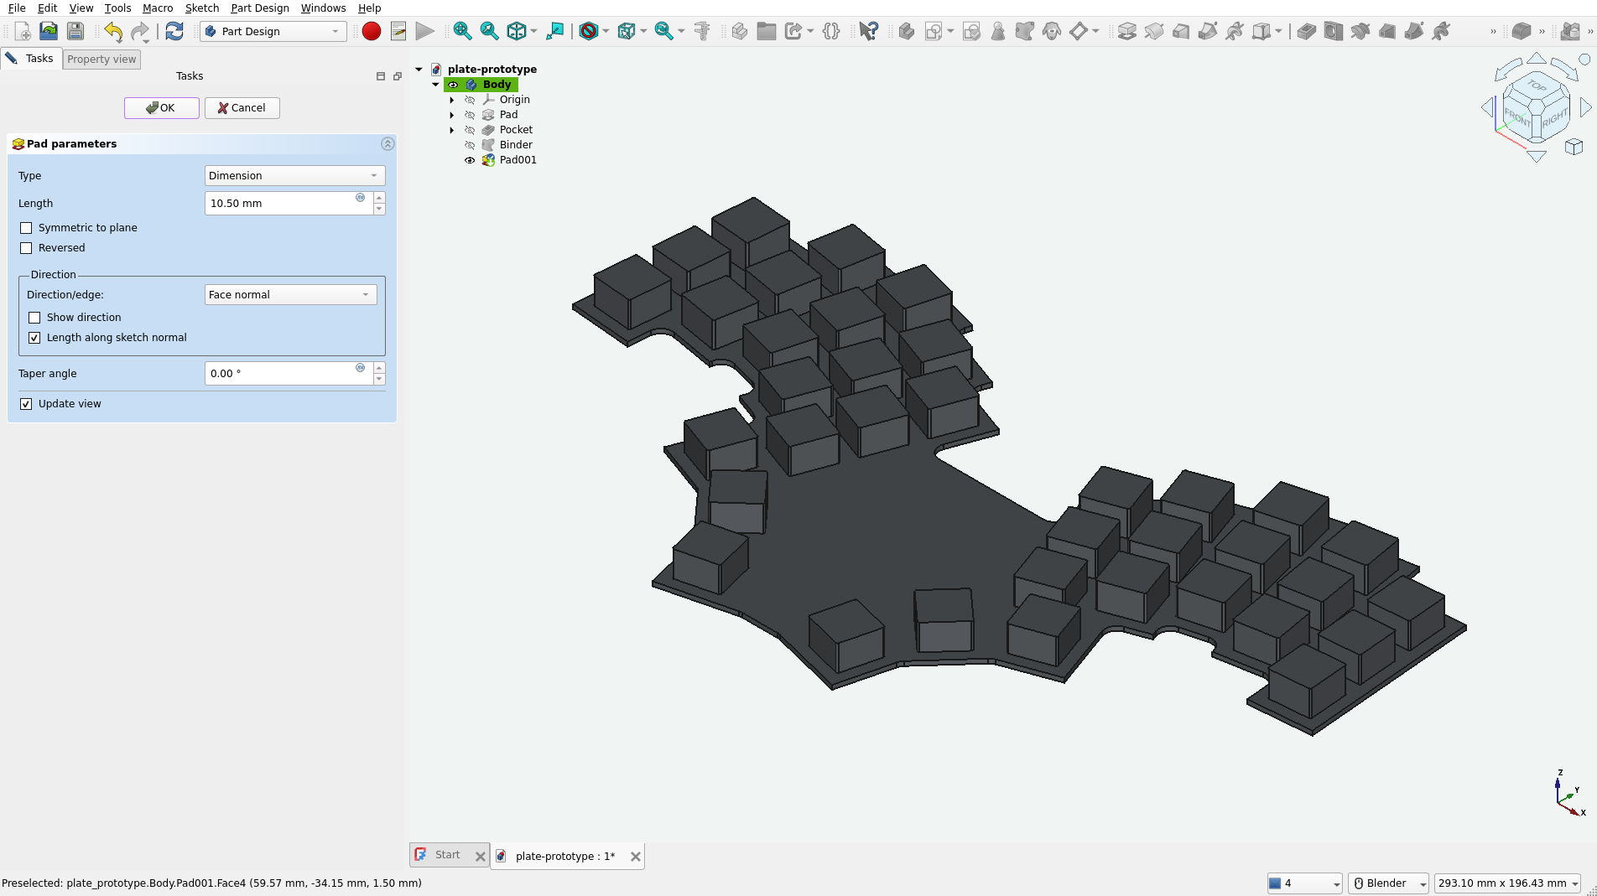Image resolution: width=1597 pixels, height=896 pixels.
Task: Open the Sketch menu
Action: [201, 8]
